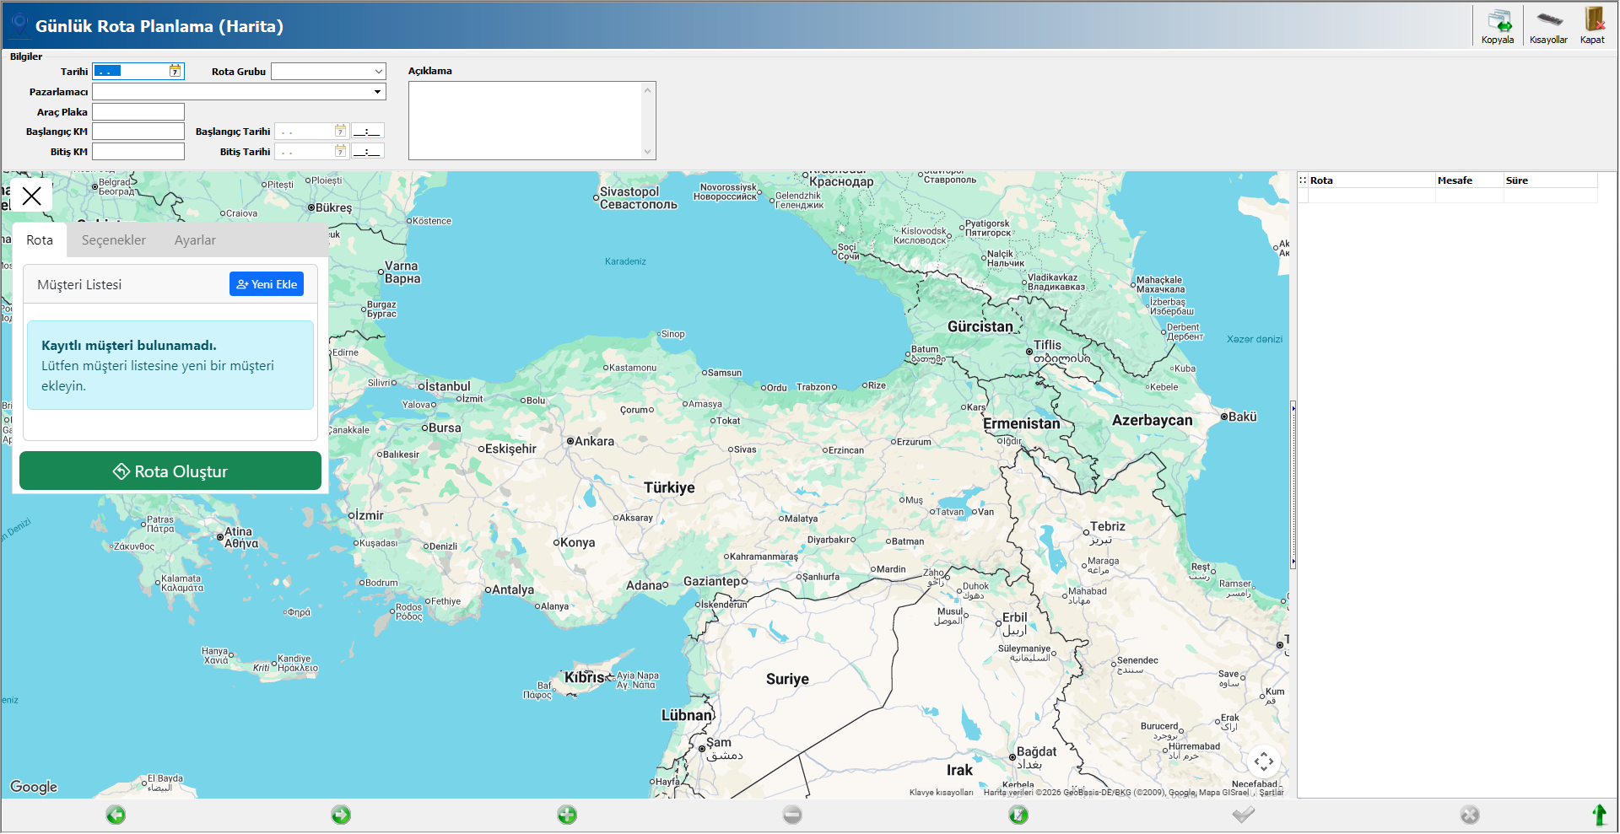Click the Konya label on the map

pos(578,543)
